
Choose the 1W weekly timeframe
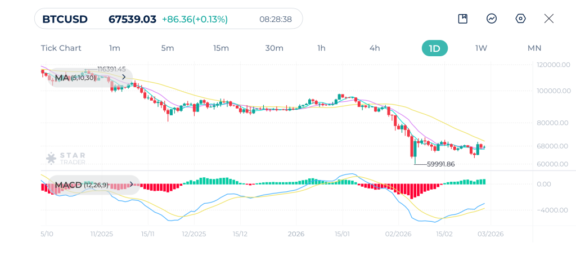[481, 48]
